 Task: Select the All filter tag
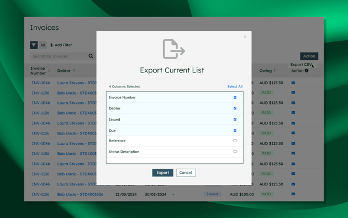pyautogui.click(x=43, y=45)
